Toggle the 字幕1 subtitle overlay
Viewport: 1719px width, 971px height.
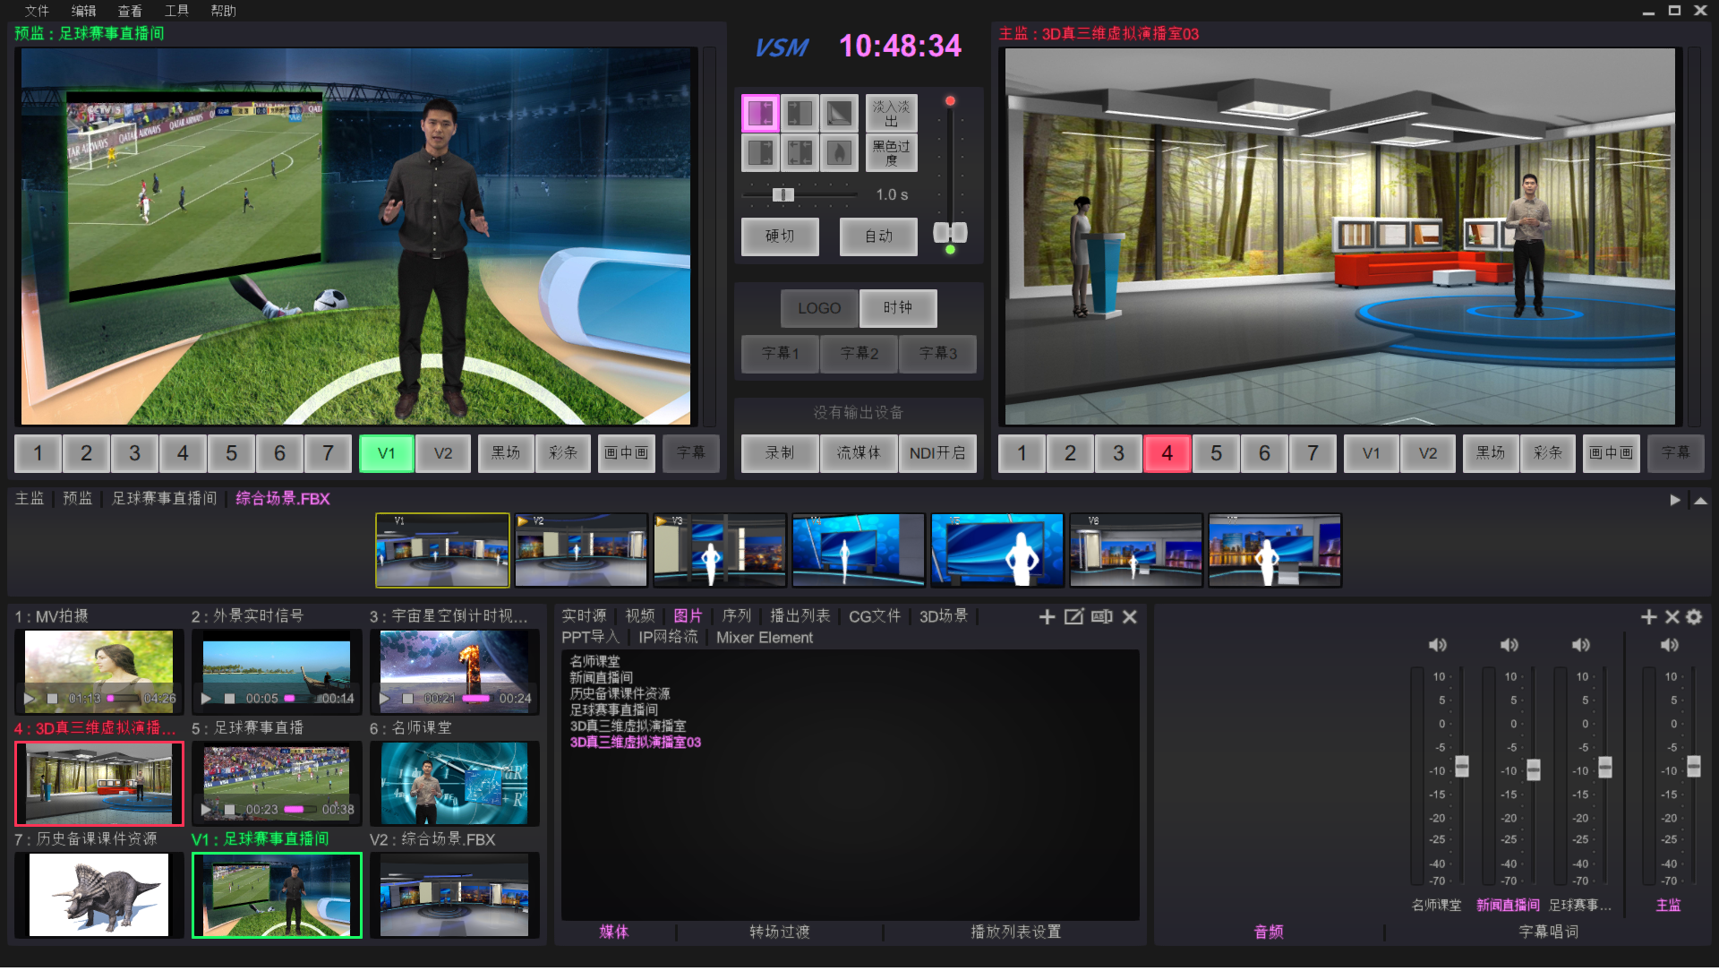[x=780, y=354]
